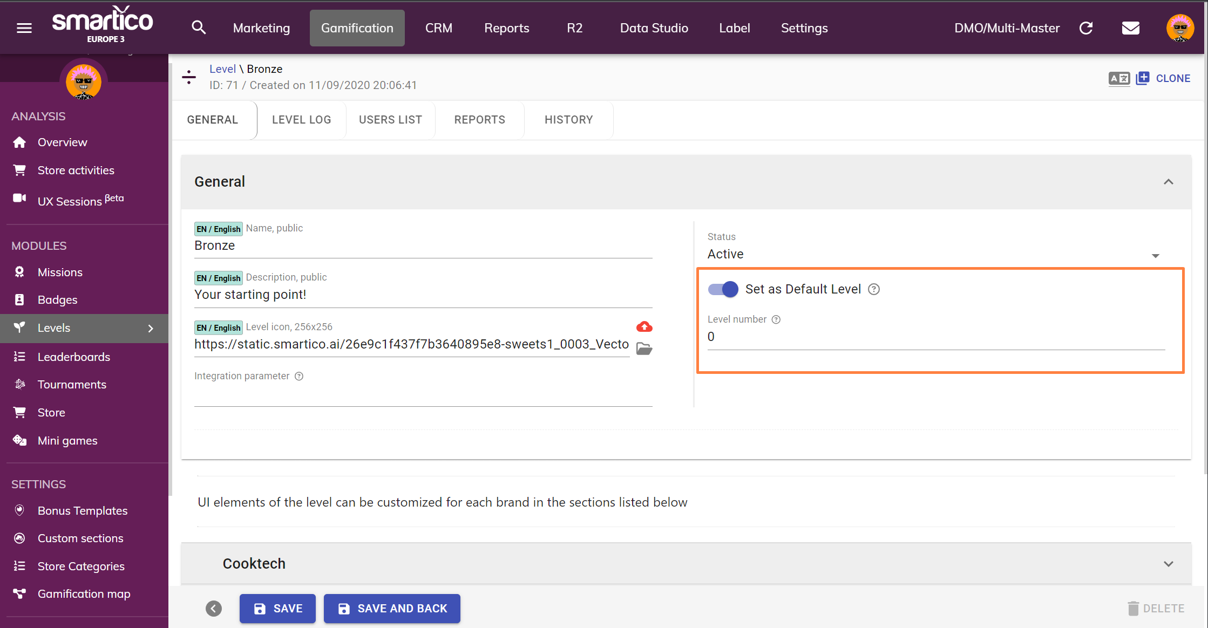Collapse the General section
The height and width of the screenshot is (628, 1208).
click(1168, 182)
